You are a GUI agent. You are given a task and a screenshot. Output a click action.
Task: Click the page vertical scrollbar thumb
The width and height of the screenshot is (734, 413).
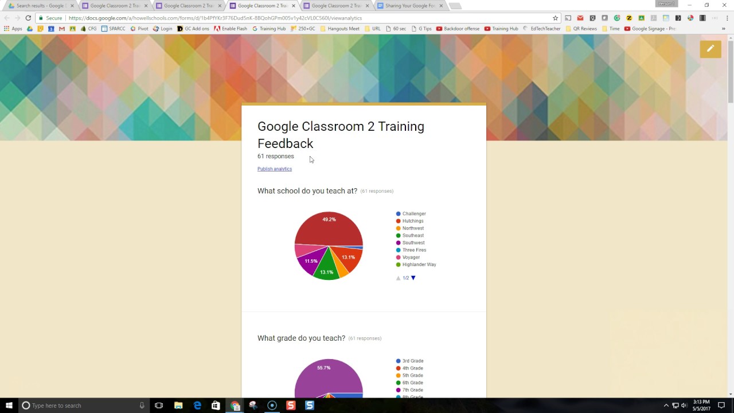(731, 71)
